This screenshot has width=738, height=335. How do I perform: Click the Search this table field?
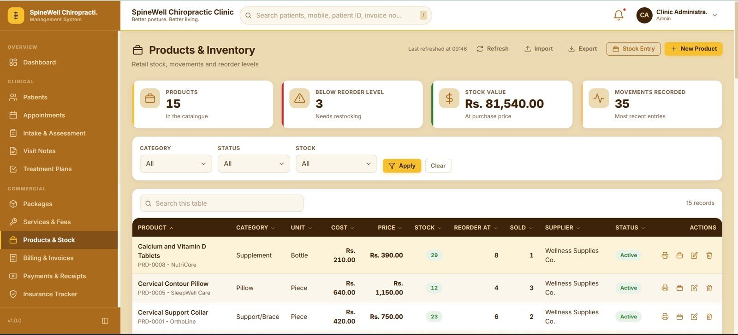(221, 203)
